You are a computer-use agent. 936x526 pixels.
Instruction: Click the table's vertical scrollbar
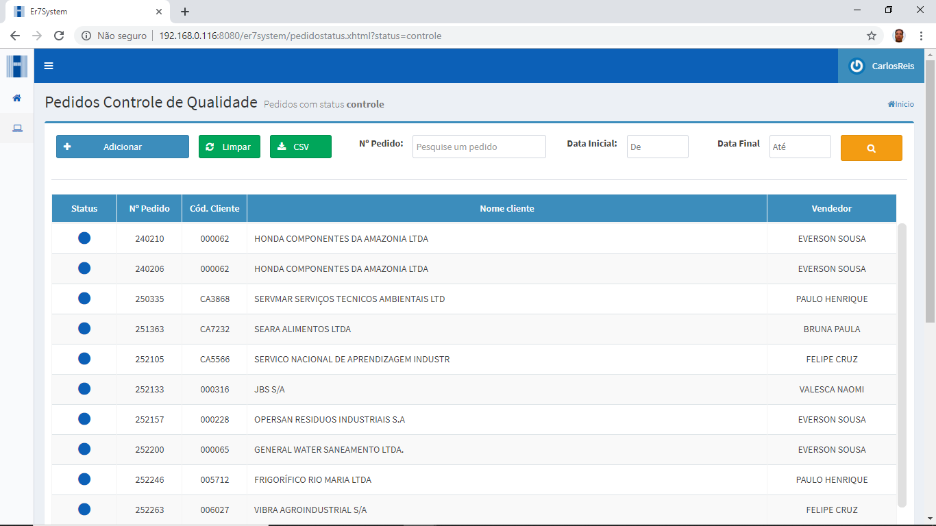pos(902,364)
